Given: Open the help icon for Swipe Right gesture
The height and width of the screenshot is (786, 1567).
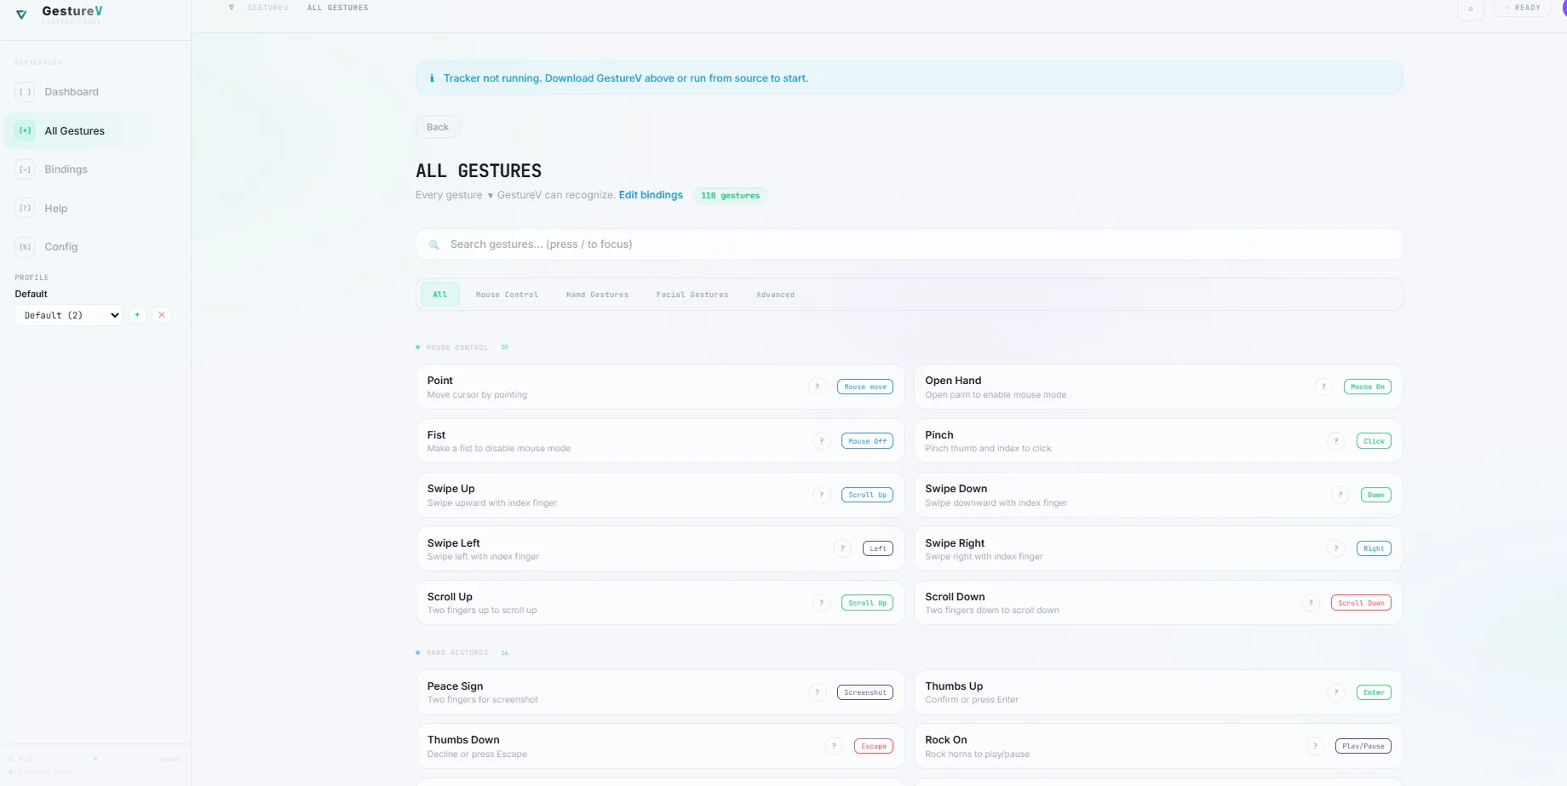Looking at the screenshot, I should pos(1336,548).
